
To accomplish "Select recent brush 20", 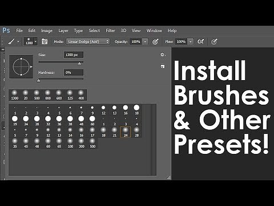I will coord(26,95).
